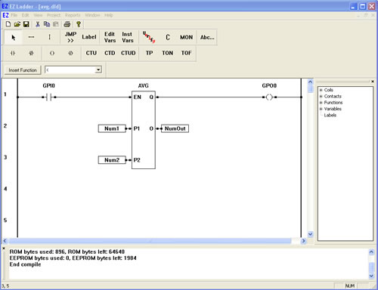Pick the horizontal link tool
The image size is (378, 290).
tap(31, 37)
